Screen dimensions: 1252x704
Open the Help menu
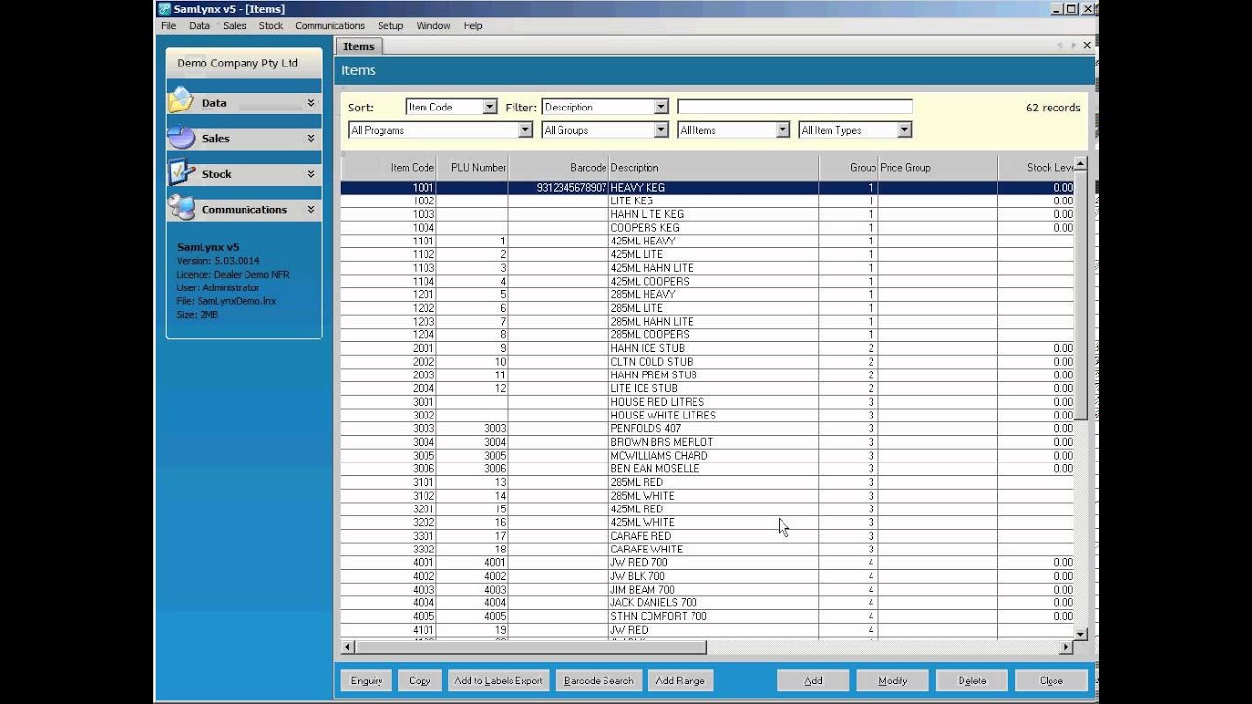point(472,26)
